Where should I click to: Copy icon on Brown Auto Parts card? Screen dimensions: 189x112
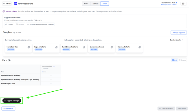pos(140,47)
